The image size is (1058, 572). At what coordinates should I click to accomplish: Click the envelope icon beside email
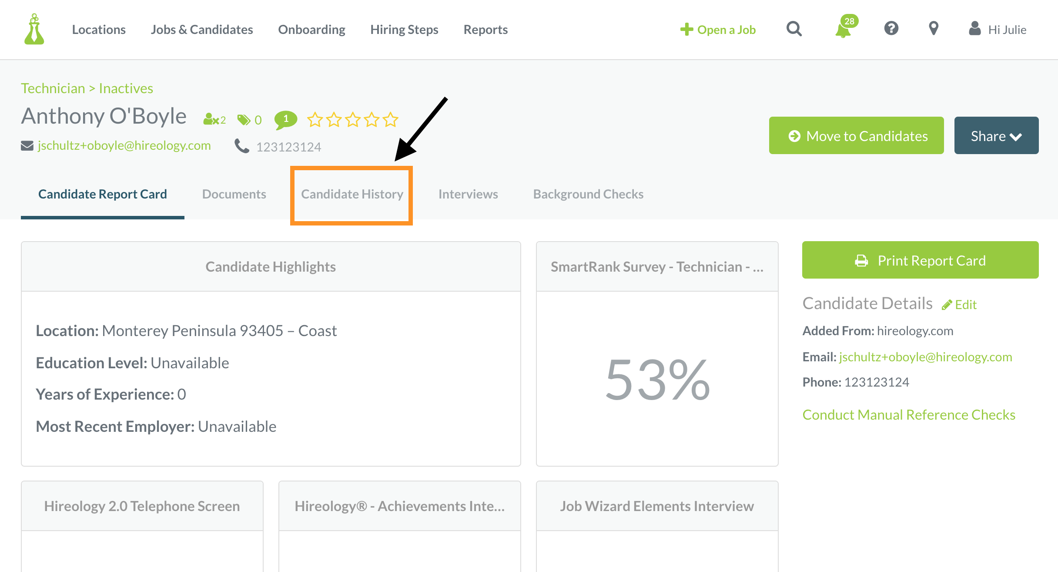coord(27,146)
